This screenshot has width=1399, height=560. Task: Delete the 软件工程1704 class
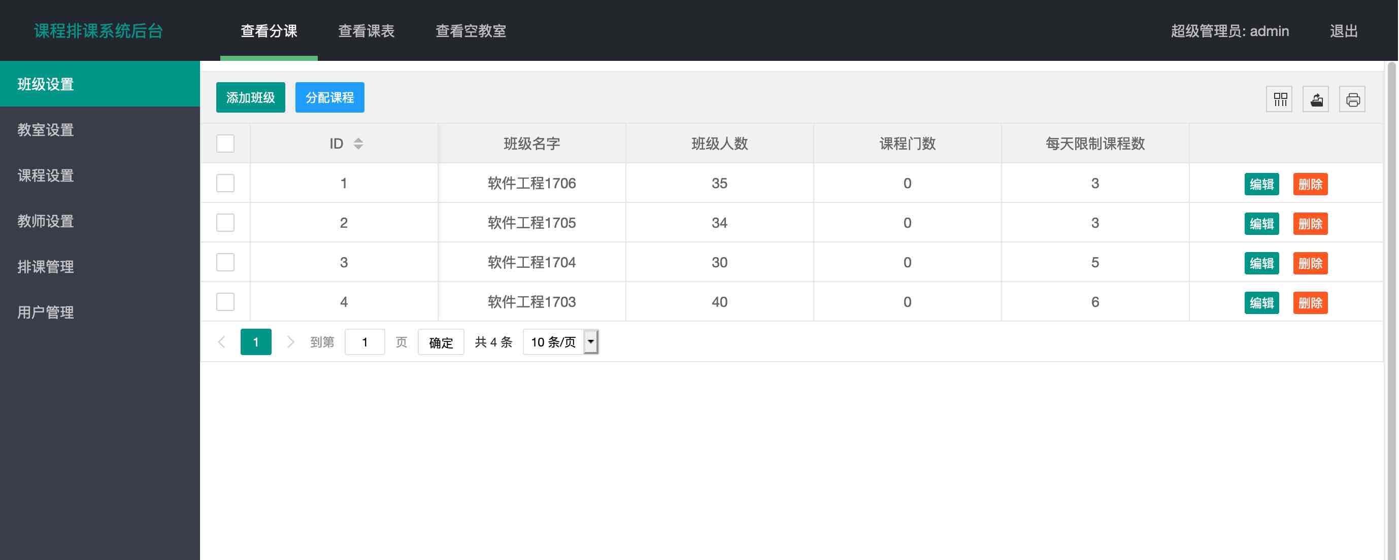(x=1311, y=263)
